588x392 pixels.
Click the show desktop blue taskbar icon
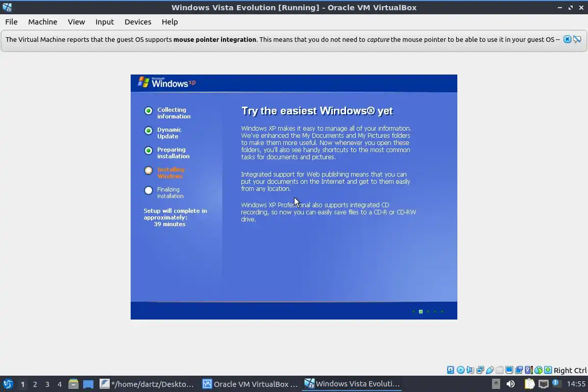pos(88,384)
